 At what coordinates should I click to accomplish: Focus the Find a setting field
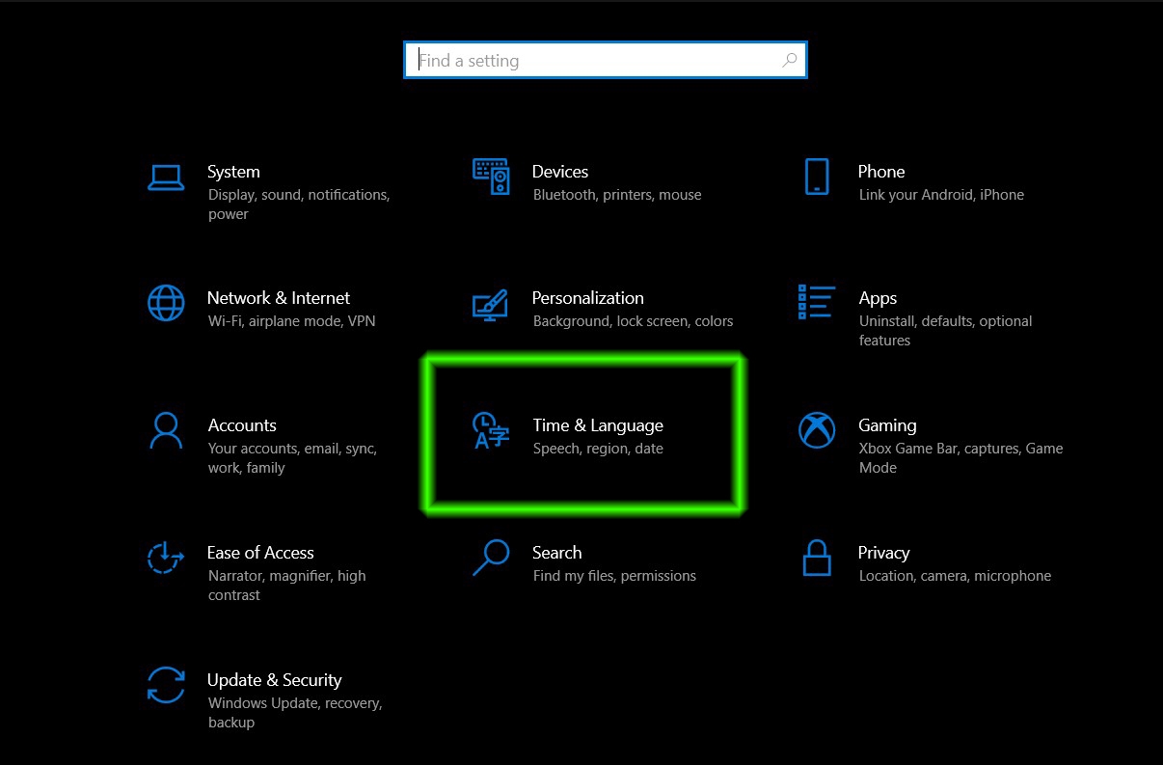coord(605,60)
